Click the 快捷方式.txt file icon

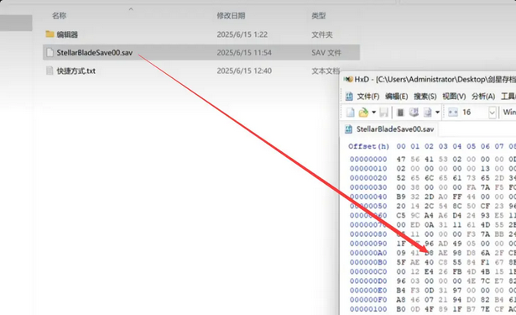tap(50, 71)
